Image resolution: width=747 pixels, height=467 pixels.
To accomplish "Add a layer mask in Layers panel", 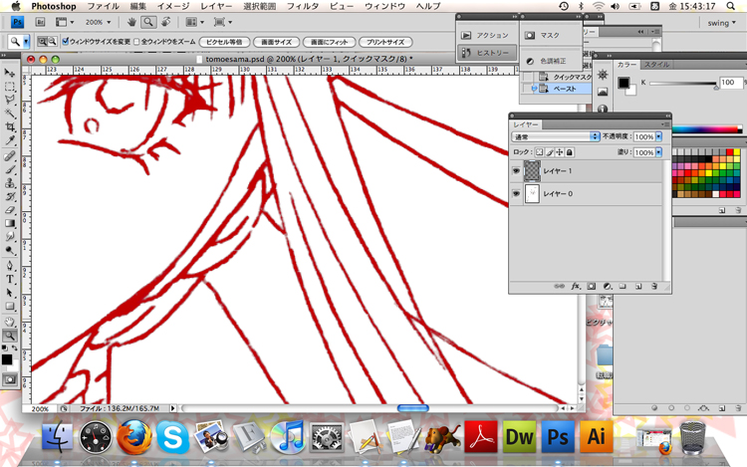I will point(592,287).
